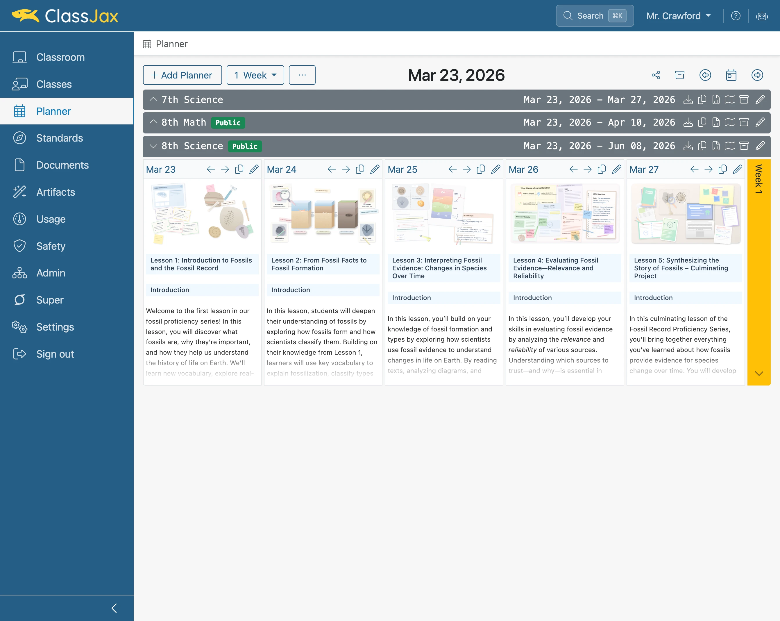Viewport: 780px width, 621px height.
Task: Click edit pencil on 8th Science row
Action: click(760, 146)
